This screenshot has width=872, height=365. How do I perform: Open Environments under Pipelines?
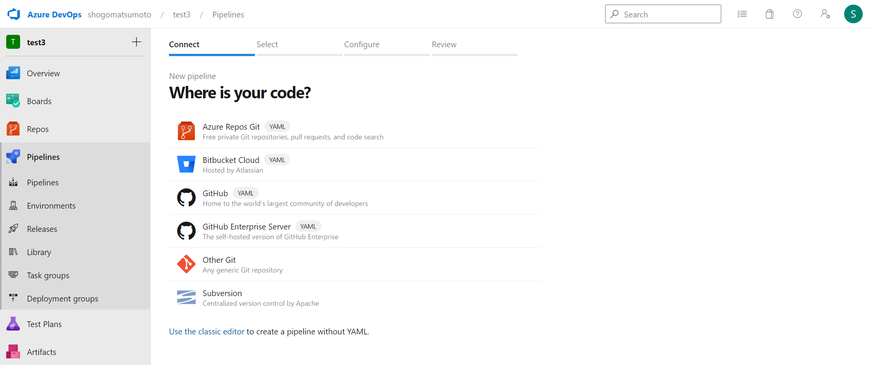coord(75,206)
